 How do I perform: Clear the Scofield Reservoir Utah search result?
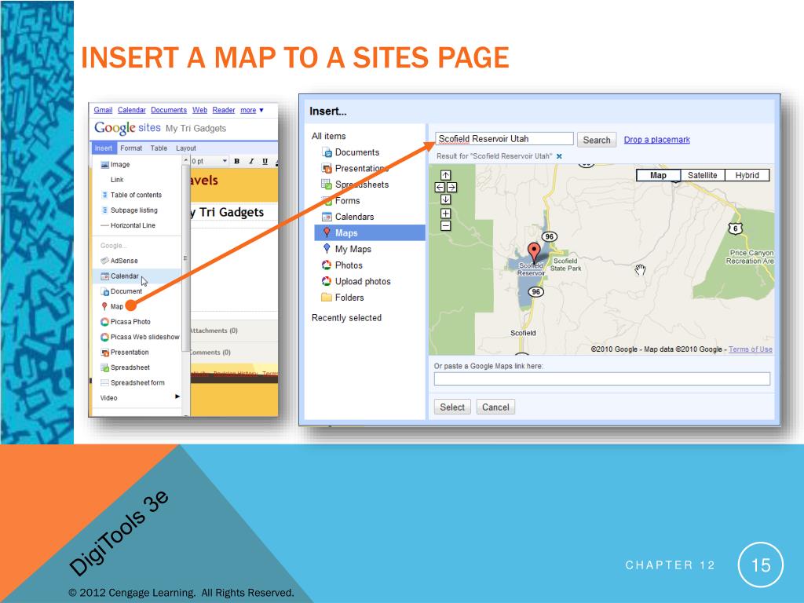pyautogui.click(x=559, y=156)
